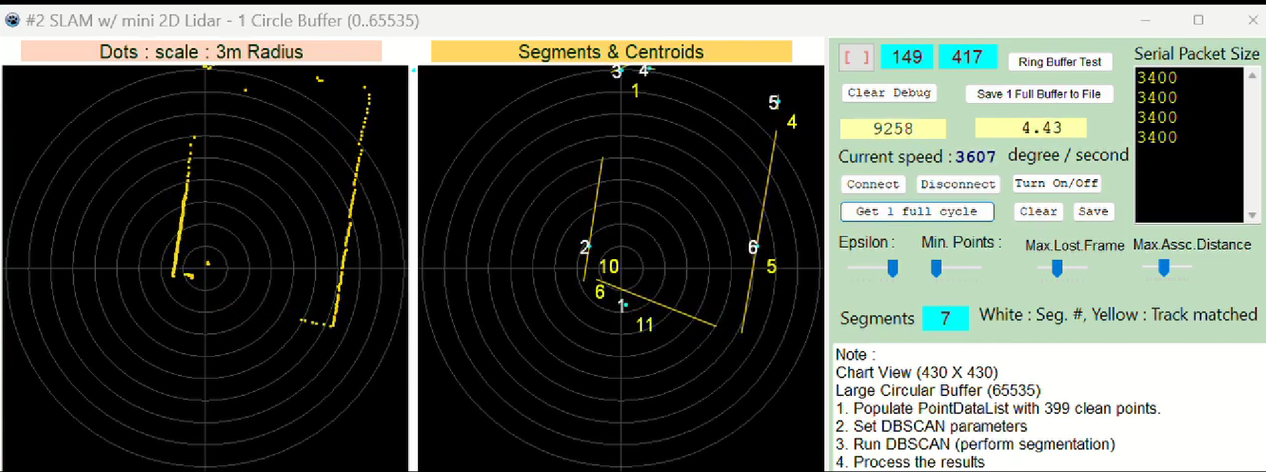Click the Current speed value 3607
1266x472 pixels.
[976, 157]
